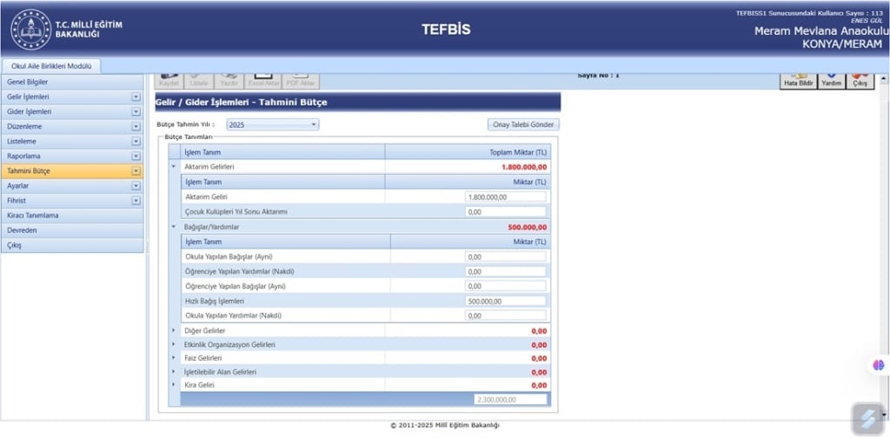Open Gelir İşlemleri menu item

[72, 97]
